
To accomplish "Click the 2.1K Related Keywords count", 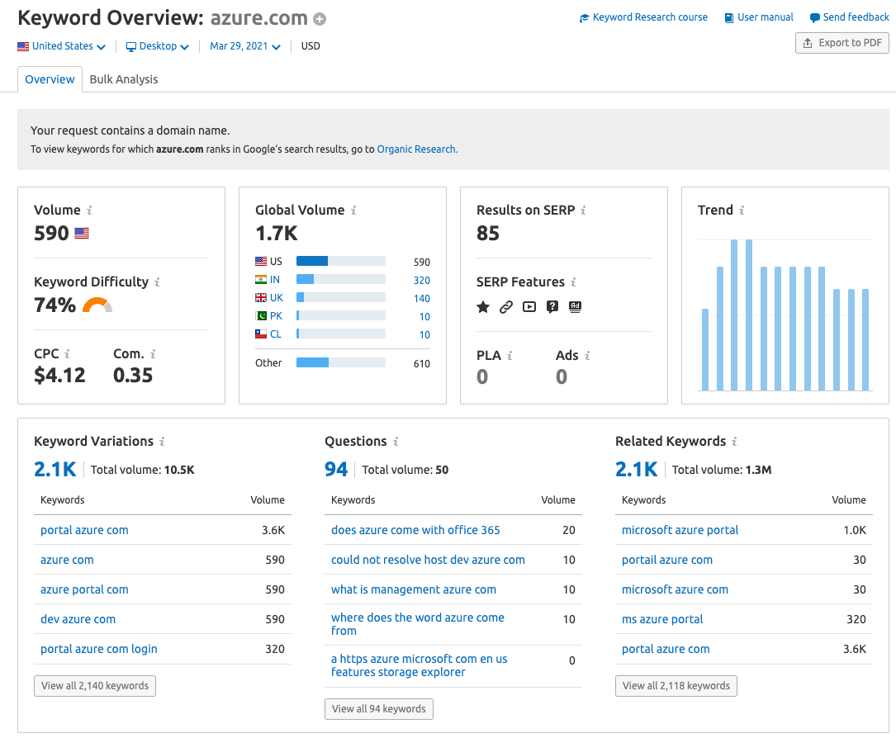I will coord(636,470).
